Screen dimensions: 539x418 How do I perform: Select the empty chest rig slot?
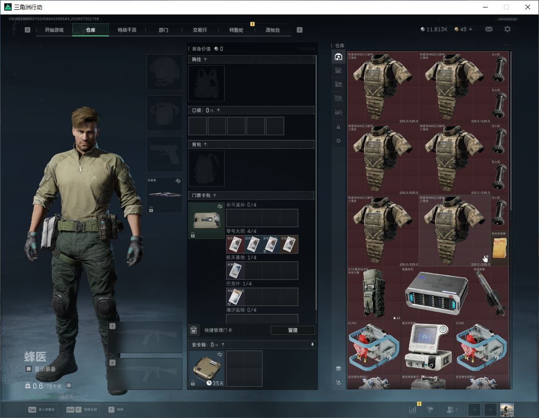206,83
